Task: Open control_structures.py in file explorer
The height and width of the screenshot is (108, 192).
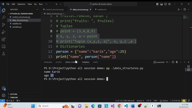Action: (x=21, y=17)
